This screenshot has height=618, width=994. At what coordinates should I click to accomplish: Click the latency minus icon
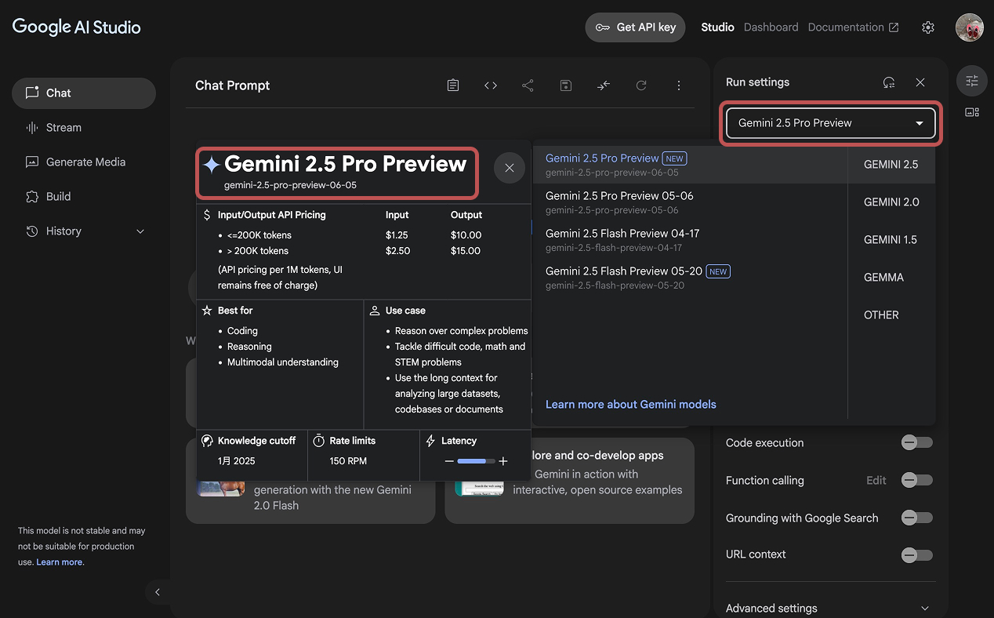449,461
